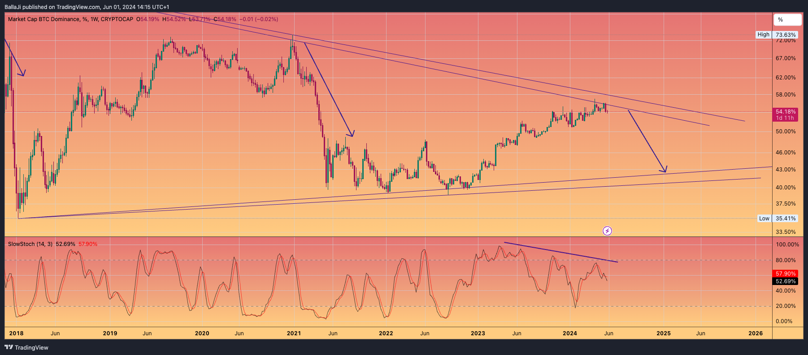Screen dimensions: 808x355
Task: Click the 2026 label on time axis
Action: point(756,333)
